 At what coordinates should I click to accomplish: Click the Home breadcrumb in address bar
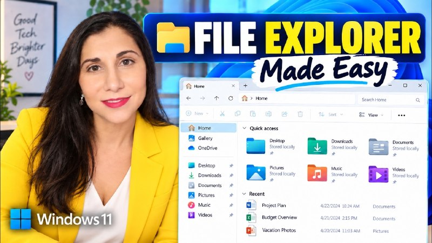261,98
